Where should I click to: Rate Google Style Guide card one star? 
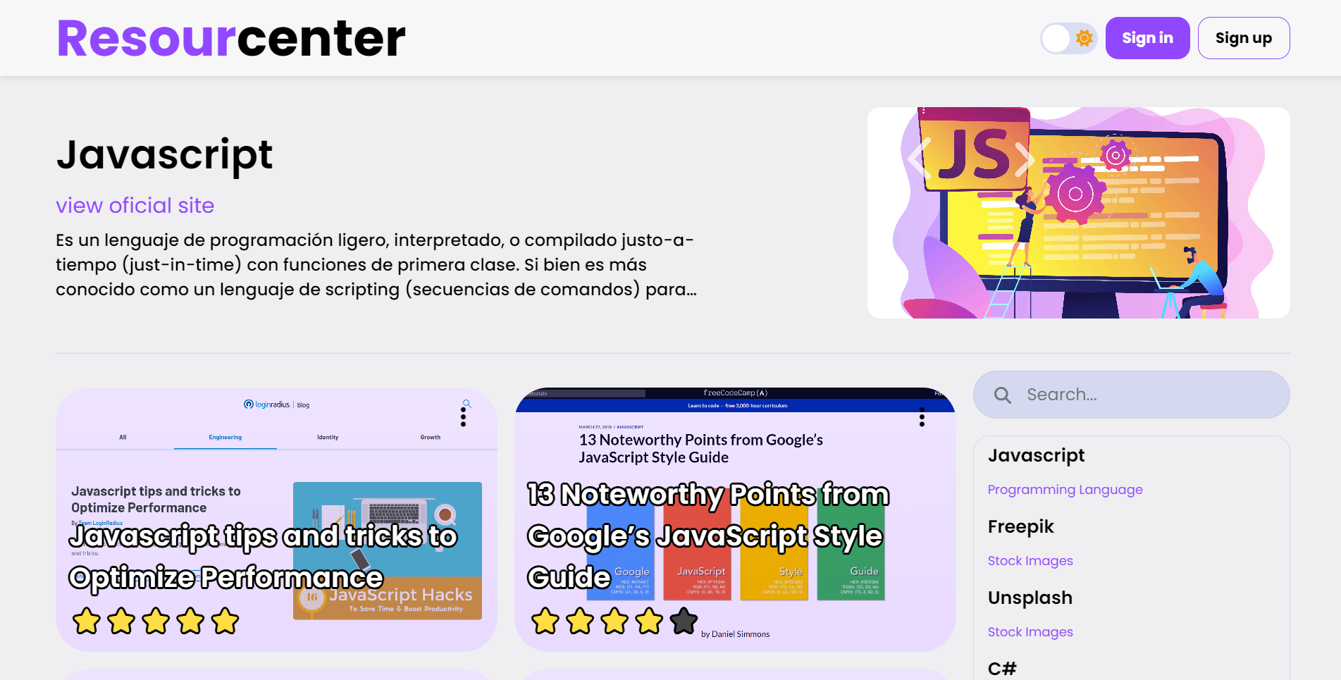(x=545, y=621)
